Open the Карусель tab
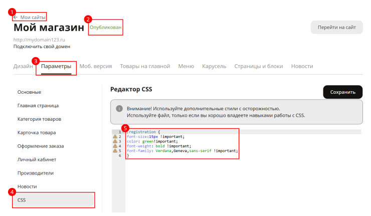 (214, 66)
